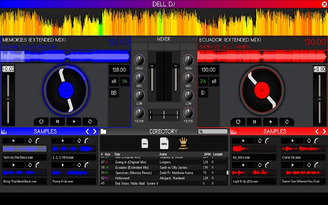Open the directory folder icon
Screen dimensions: 328x205
[x=104, y=131]
